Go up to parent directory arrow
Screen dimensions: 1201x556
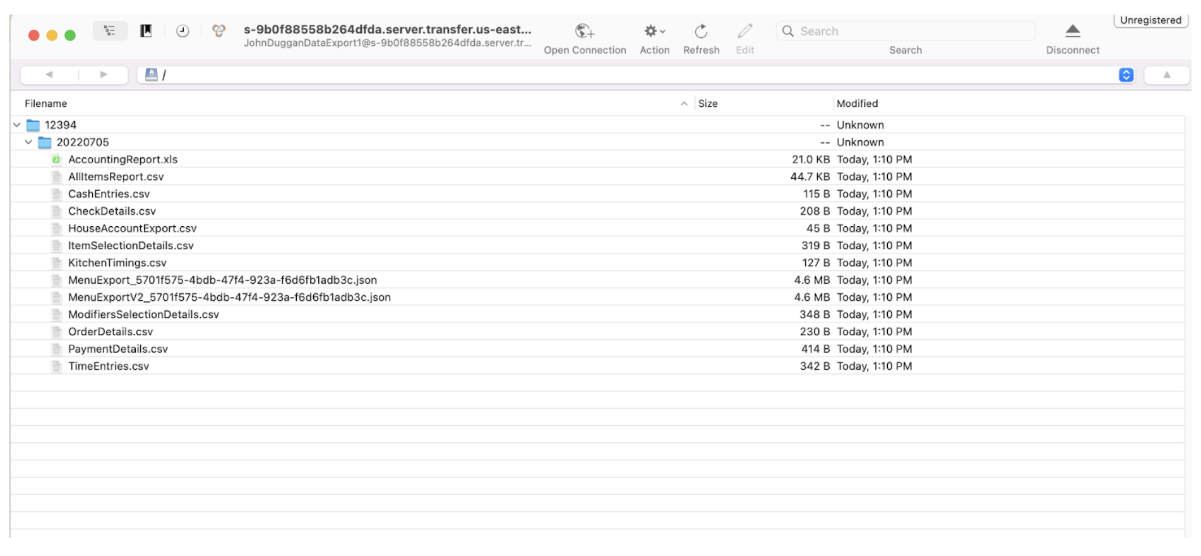coord(1166,75)
